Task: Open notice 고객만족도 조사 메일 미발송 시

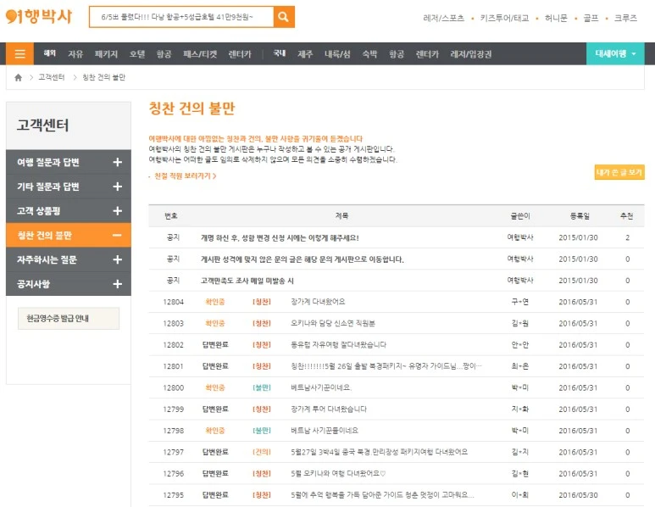Action: click(x=247, y=281)
